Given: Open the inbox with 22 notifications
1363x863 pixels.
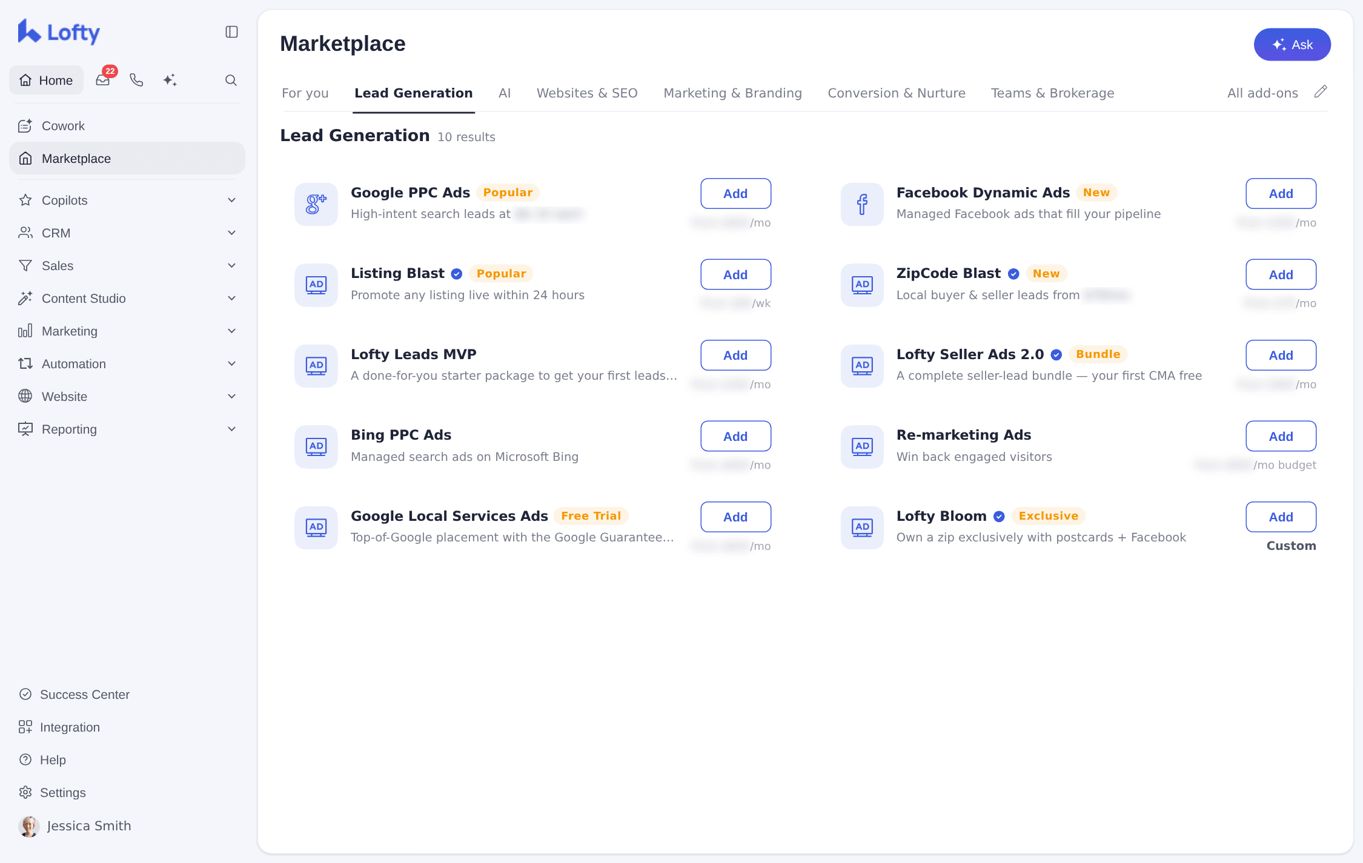Looking at the screenshot, I should 104,80.
